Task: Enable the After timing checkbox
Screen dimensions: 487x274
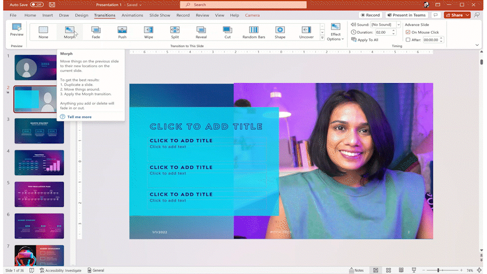Action: point(408,40)
